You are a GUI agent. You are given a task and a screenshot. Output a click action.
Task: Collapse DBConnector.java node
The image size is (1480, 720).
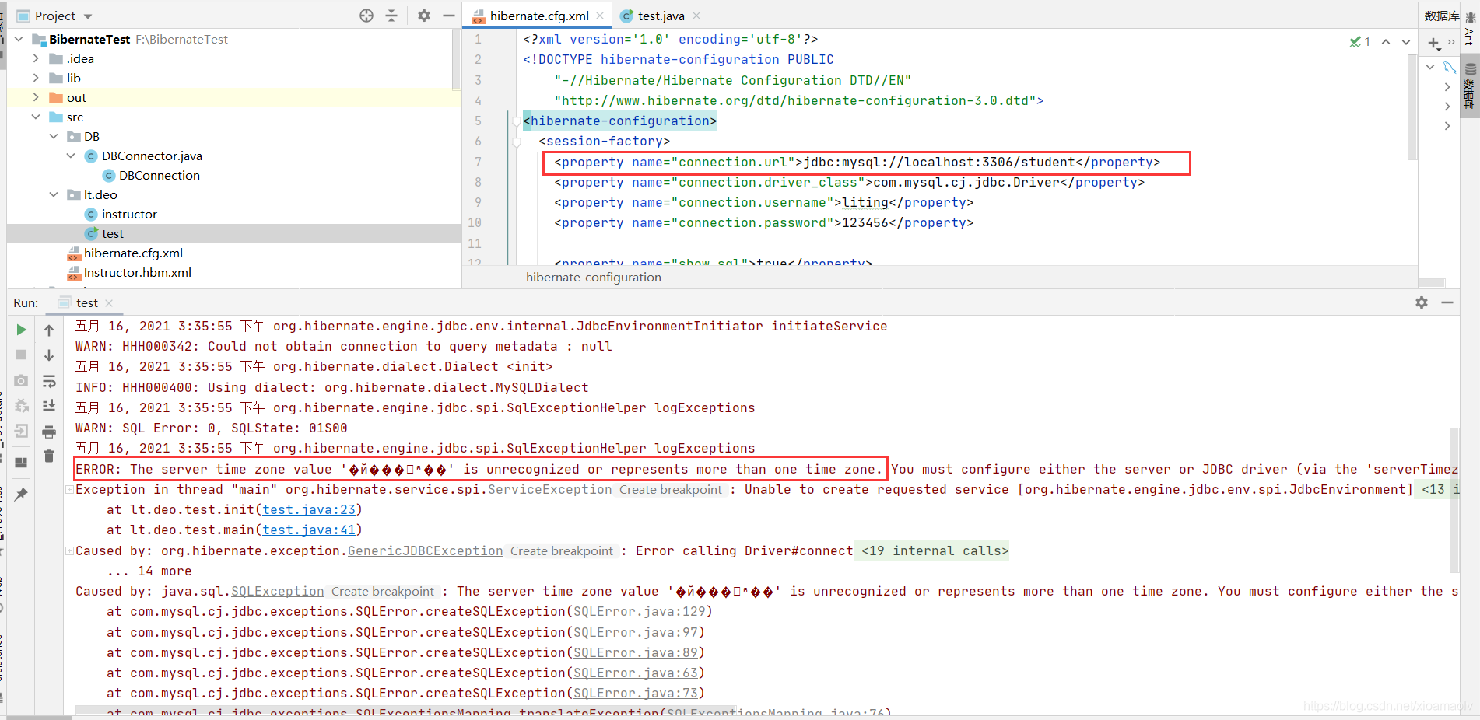coord(71,156)
